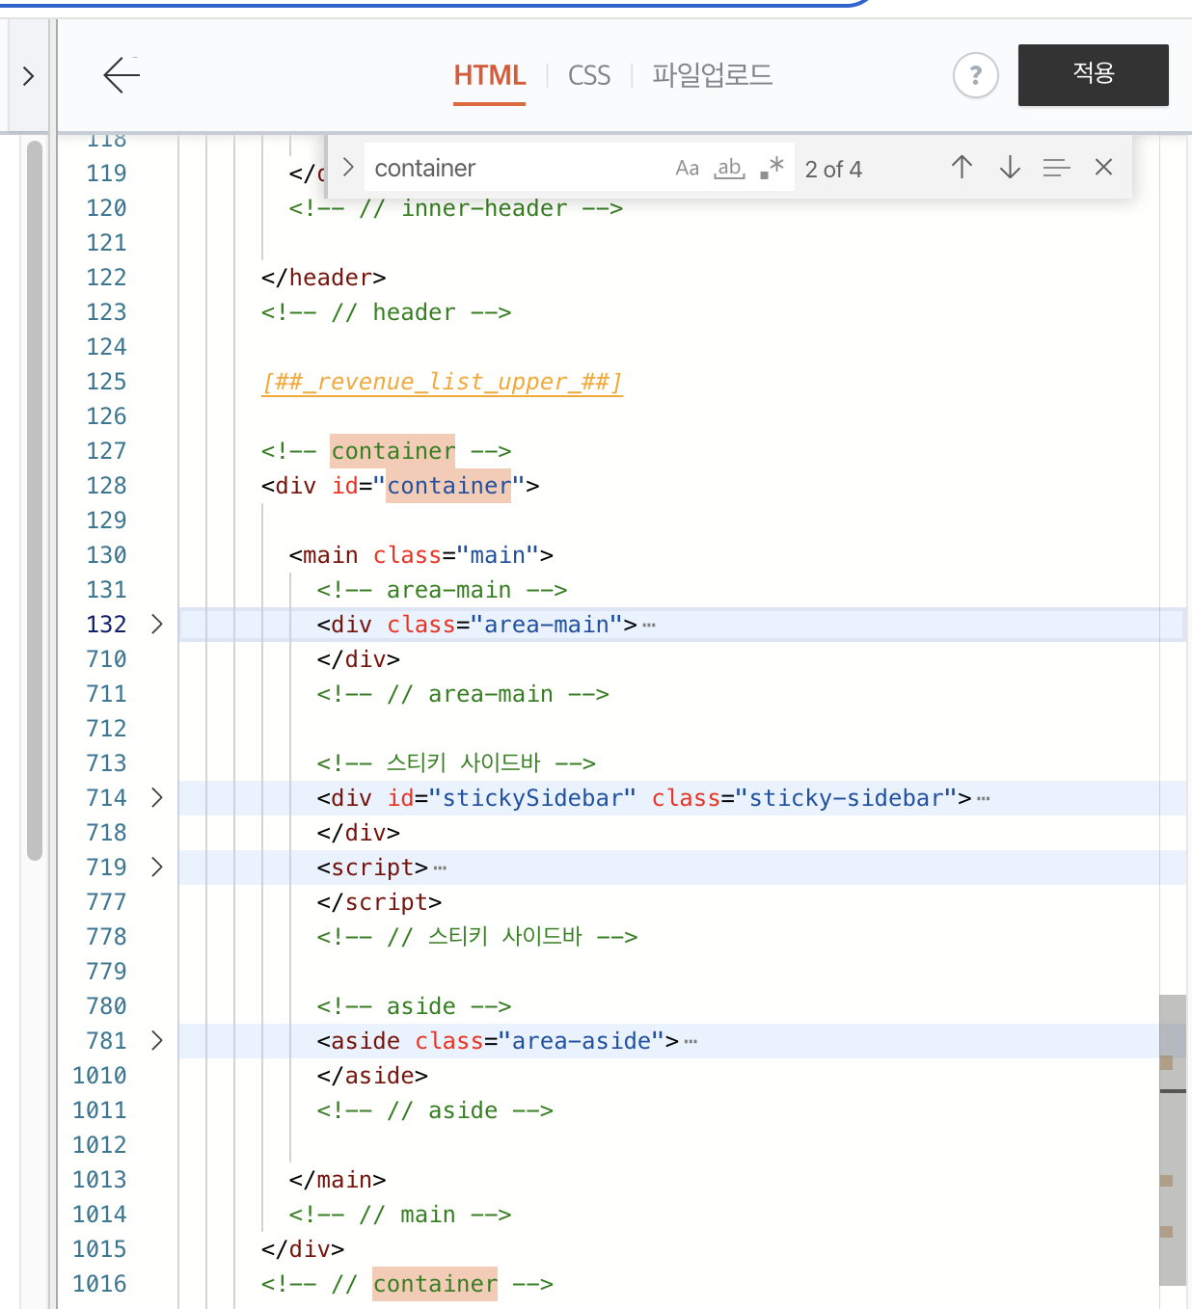This screenshot has height=1309, width=1192.
Task: Expand the collapsed left side panel
Action: coord(28,75)
